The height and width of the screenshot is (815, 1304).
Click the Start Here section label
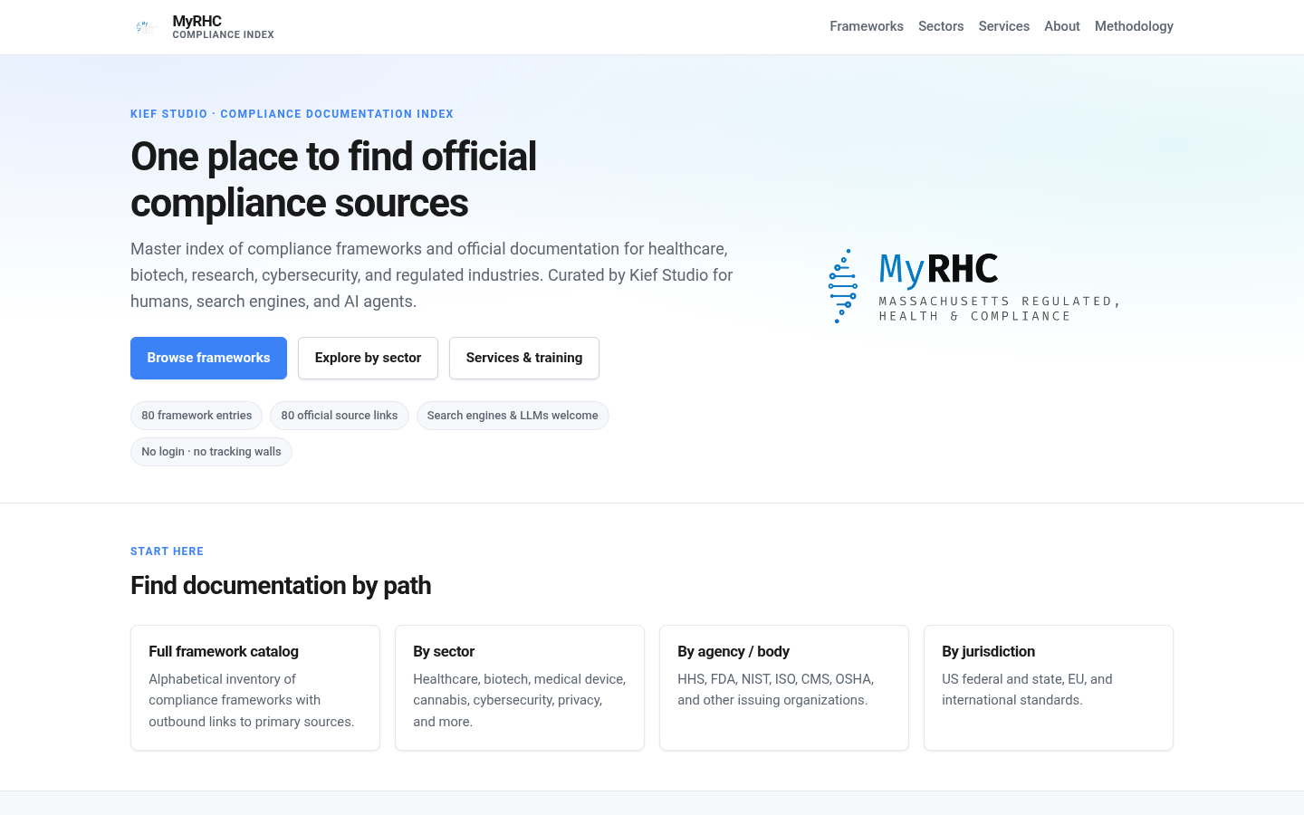pos(167,551)
